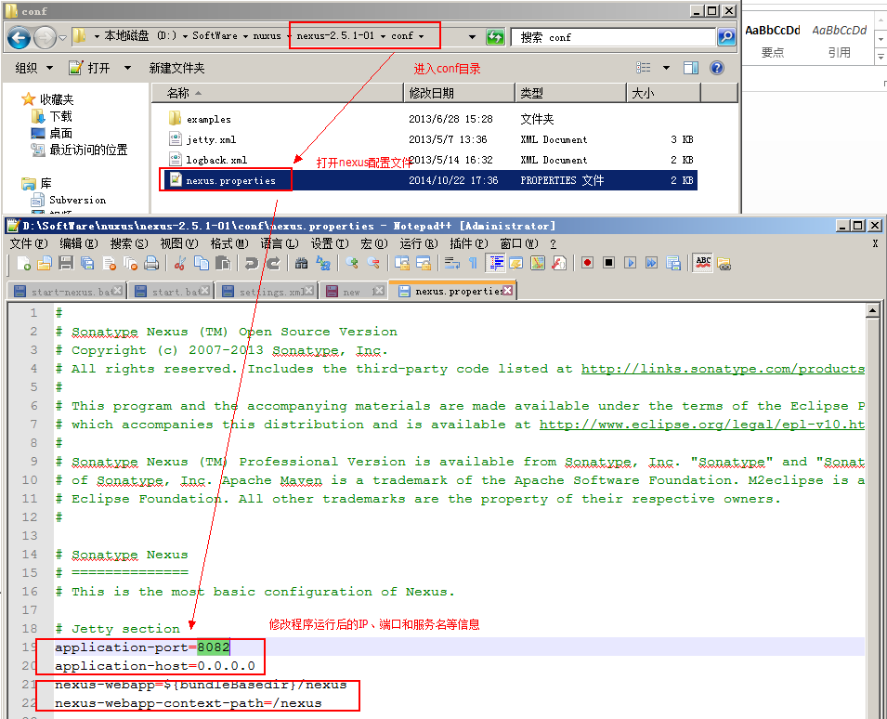Click the Explorer back arrow button
Screen dimensions: 887x719
(x=19, y=38)
